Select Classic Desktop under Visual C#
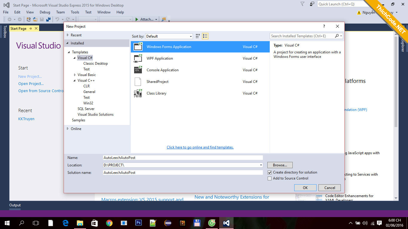408x229 pixels. point(96,64)
